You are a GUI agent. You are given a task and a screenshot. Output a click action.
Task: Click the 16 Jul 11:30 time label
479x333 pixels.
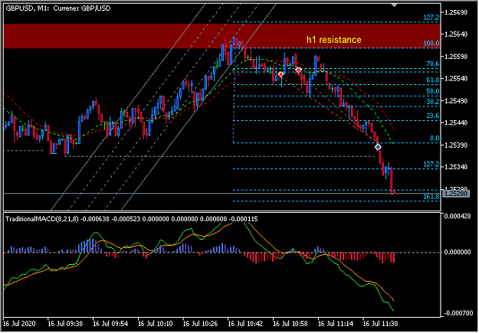[380, 324]
